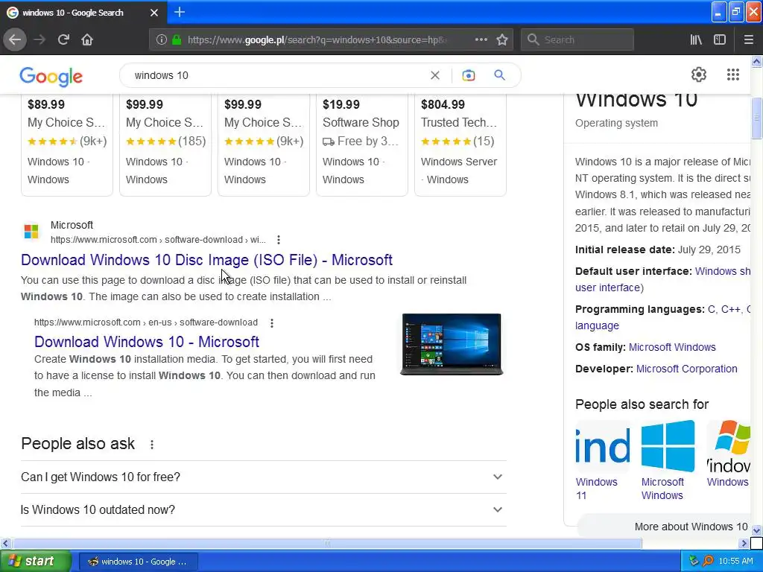This screenshot has height=572, width=763.
Task: Open the 'Windows sh...' default user interface link
Action: (x=723, y=271)
